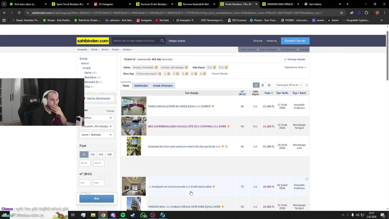Click the Ücretsiz İlan Ver button
Image resolution: width=389 pixels, height=219 pixels.
(x=295, y=41)
